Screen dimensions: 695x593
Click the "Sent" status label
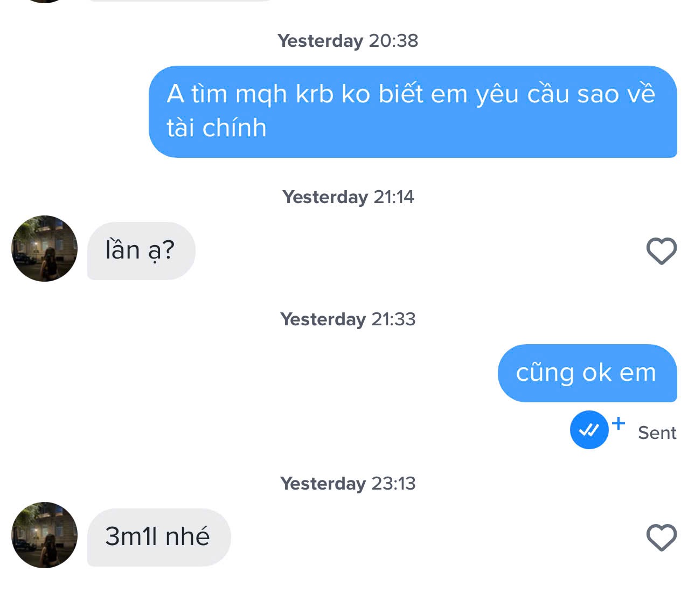pos(657,432)
